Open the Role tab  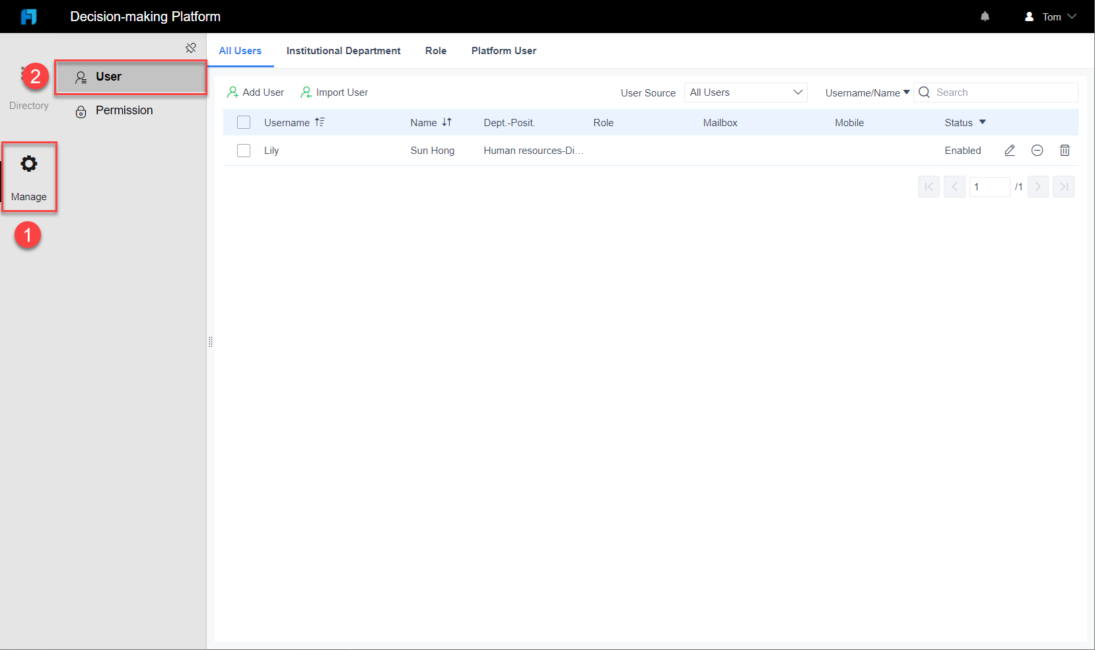[x=436, y=51]
